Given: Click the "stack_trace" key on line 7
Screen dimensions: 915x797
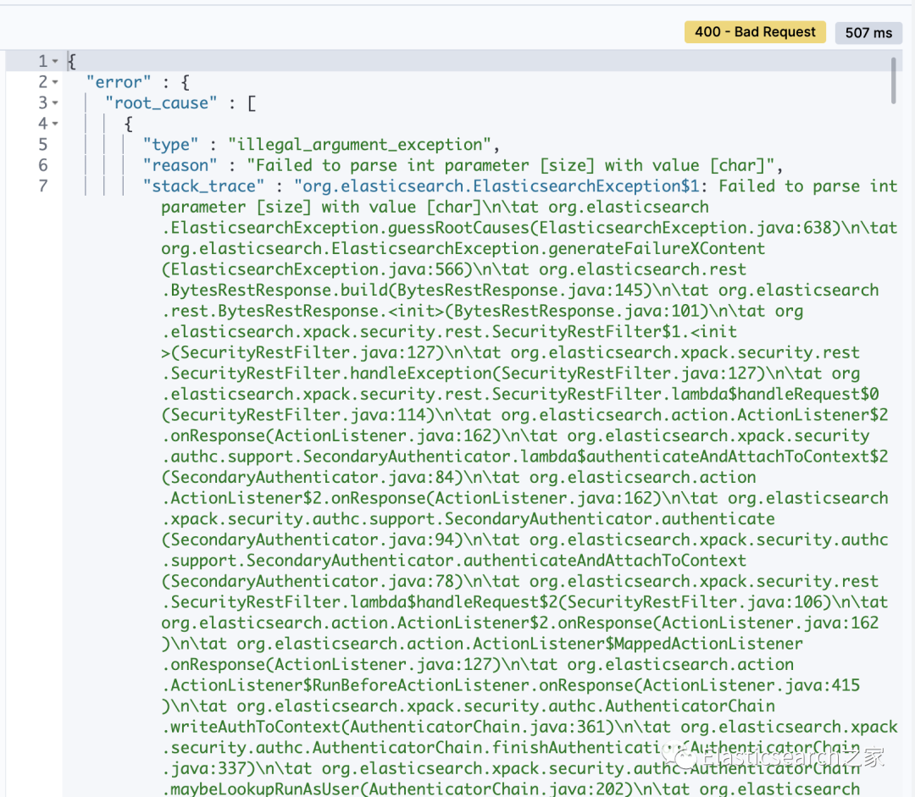Looking at the screenshot, I should 203,186.
